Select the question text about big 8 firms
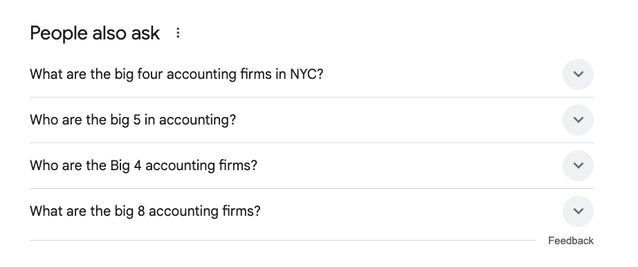 tap(145, 211)
